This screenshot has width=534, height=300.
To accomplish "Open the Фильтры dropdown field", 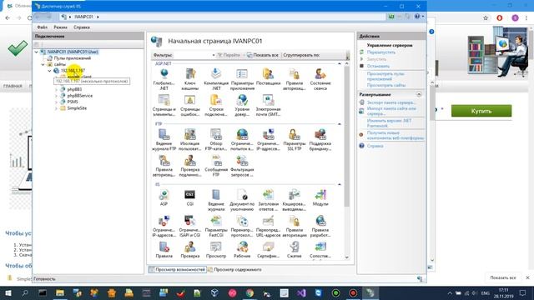I will tap(194, 55).
